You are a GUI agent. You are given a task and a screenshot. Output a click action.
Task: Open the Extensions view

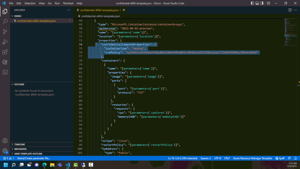5,52
